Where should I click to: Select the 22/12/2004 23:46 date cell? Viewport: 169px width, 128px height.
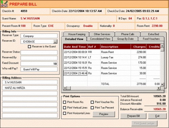point(75,73)
